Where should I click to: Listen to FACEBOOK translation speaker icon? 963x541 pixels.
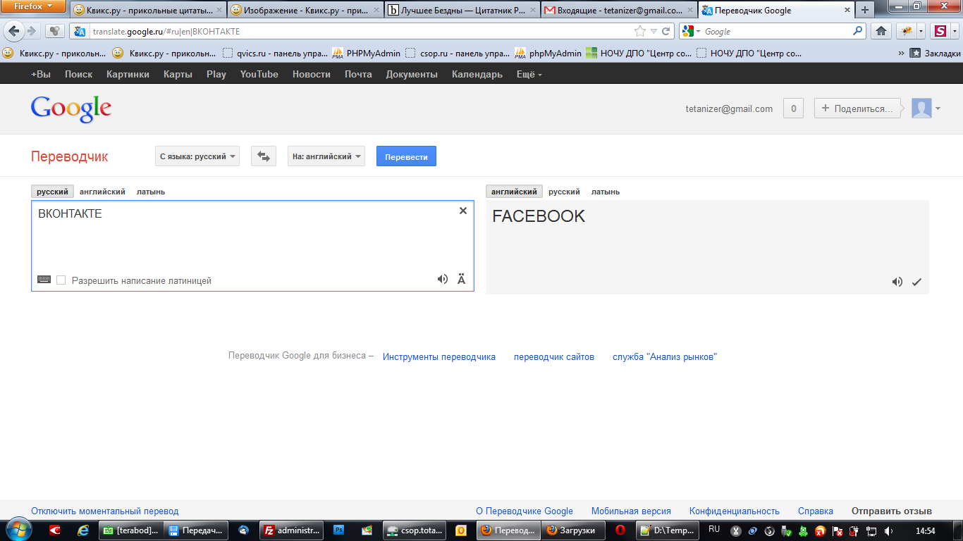point(897,282)
